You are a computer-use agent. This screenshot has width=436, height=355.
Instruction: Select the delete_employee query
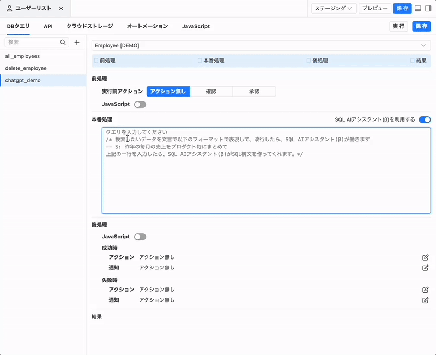(43, 68)
